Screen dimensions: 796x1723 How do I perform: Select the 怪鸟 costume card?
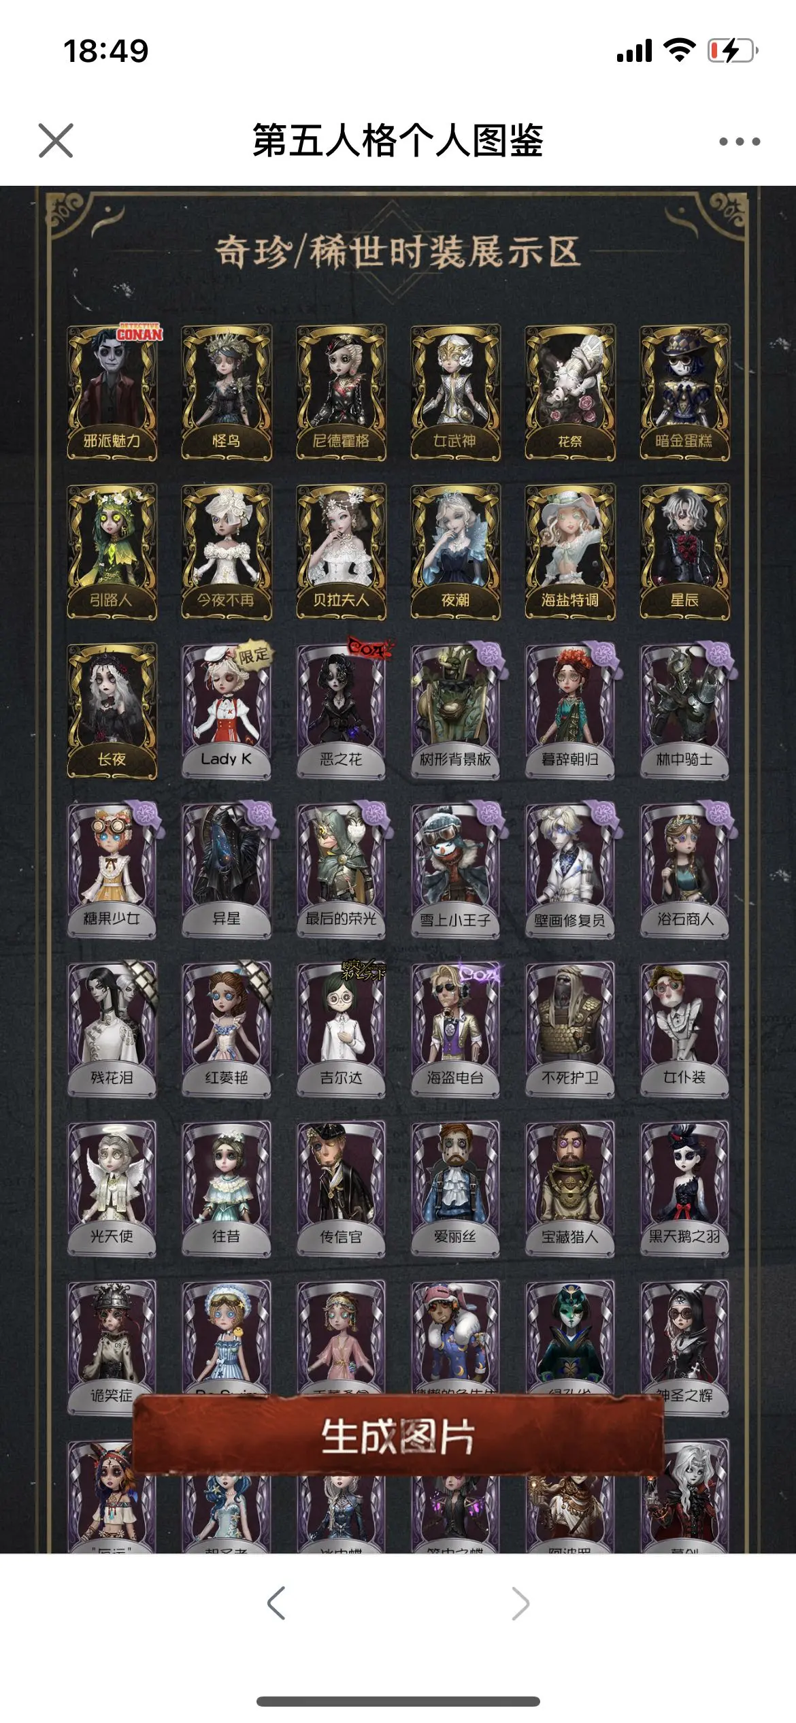point(227,393)
